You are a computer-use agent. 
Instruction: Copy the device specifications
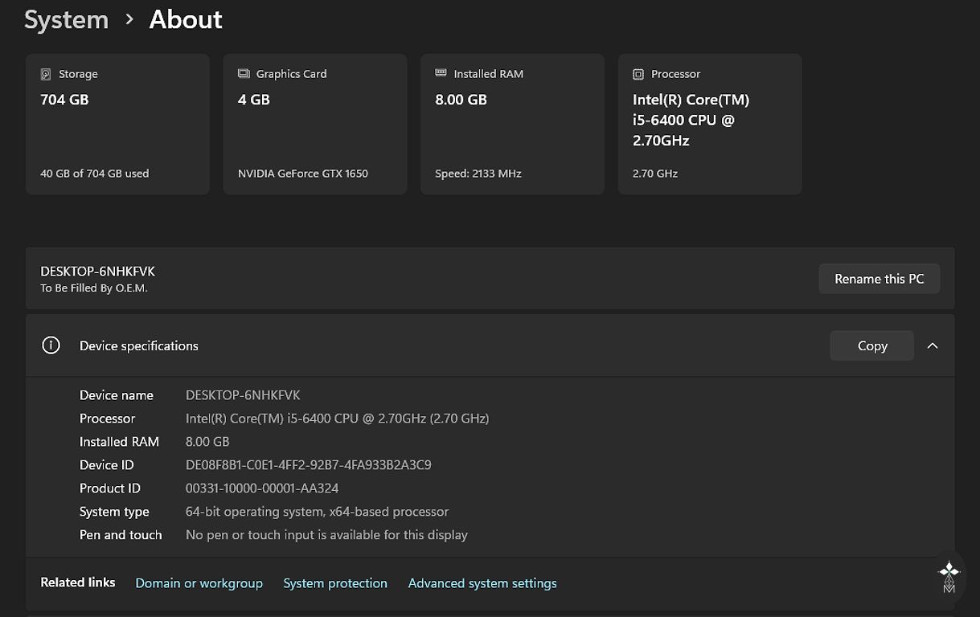click(x=871, y=345)
